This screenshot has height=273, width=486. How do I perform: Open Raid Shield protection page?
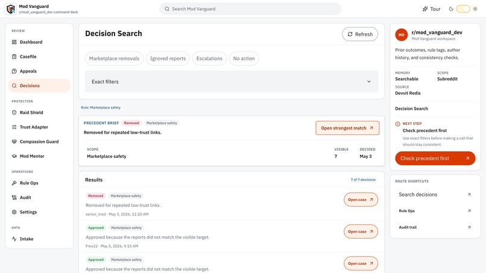pyautogui.click(x=39, y=113)
